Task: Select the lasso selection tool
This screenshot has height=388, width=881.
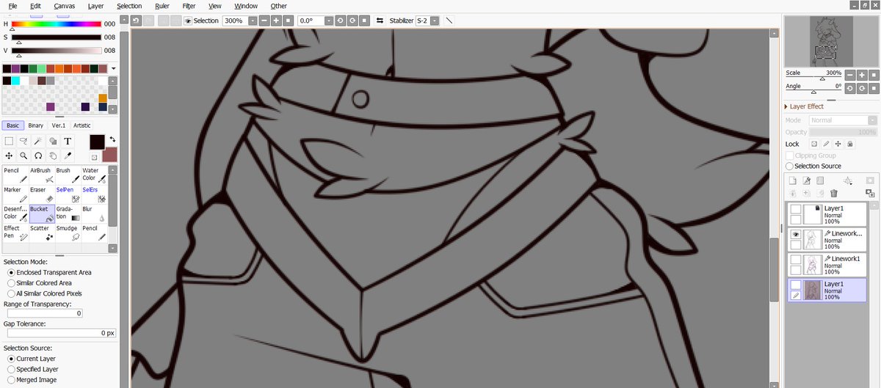Action: tap(23, 141)
